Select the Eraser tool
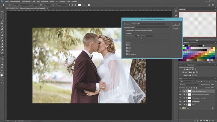The height and width of the screenshot is (122, 217). pyautogui.click(x=2, y=41)
